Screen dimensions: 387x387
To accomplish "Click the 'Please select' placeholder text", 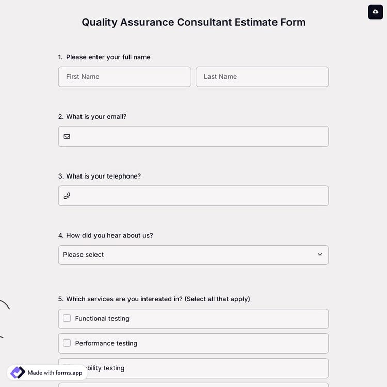I will click(x=84, y=255).
